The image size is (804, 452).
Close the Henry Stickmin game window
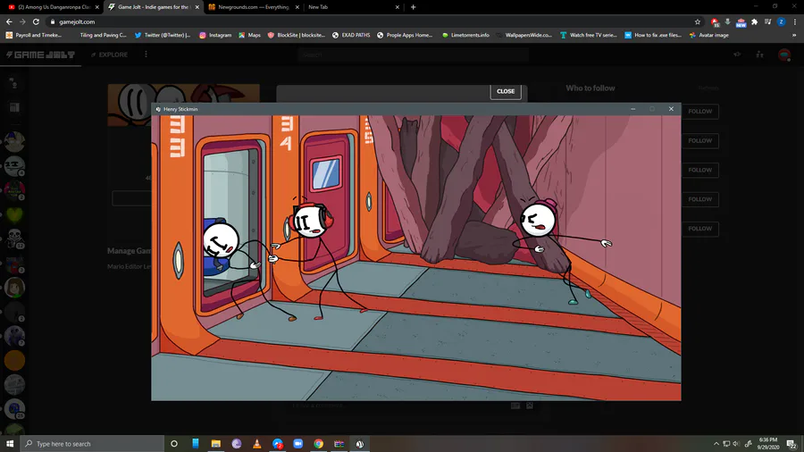tap(671, 109)
